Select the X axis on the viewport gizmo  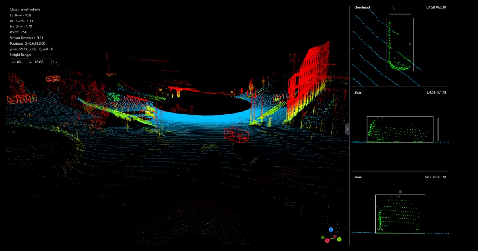pyautogui.click(x=327, y=241)
